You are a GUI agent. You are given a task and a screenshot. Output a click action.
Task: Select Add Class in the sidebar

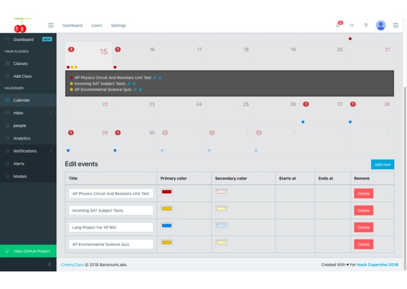(x=28, y=76)
